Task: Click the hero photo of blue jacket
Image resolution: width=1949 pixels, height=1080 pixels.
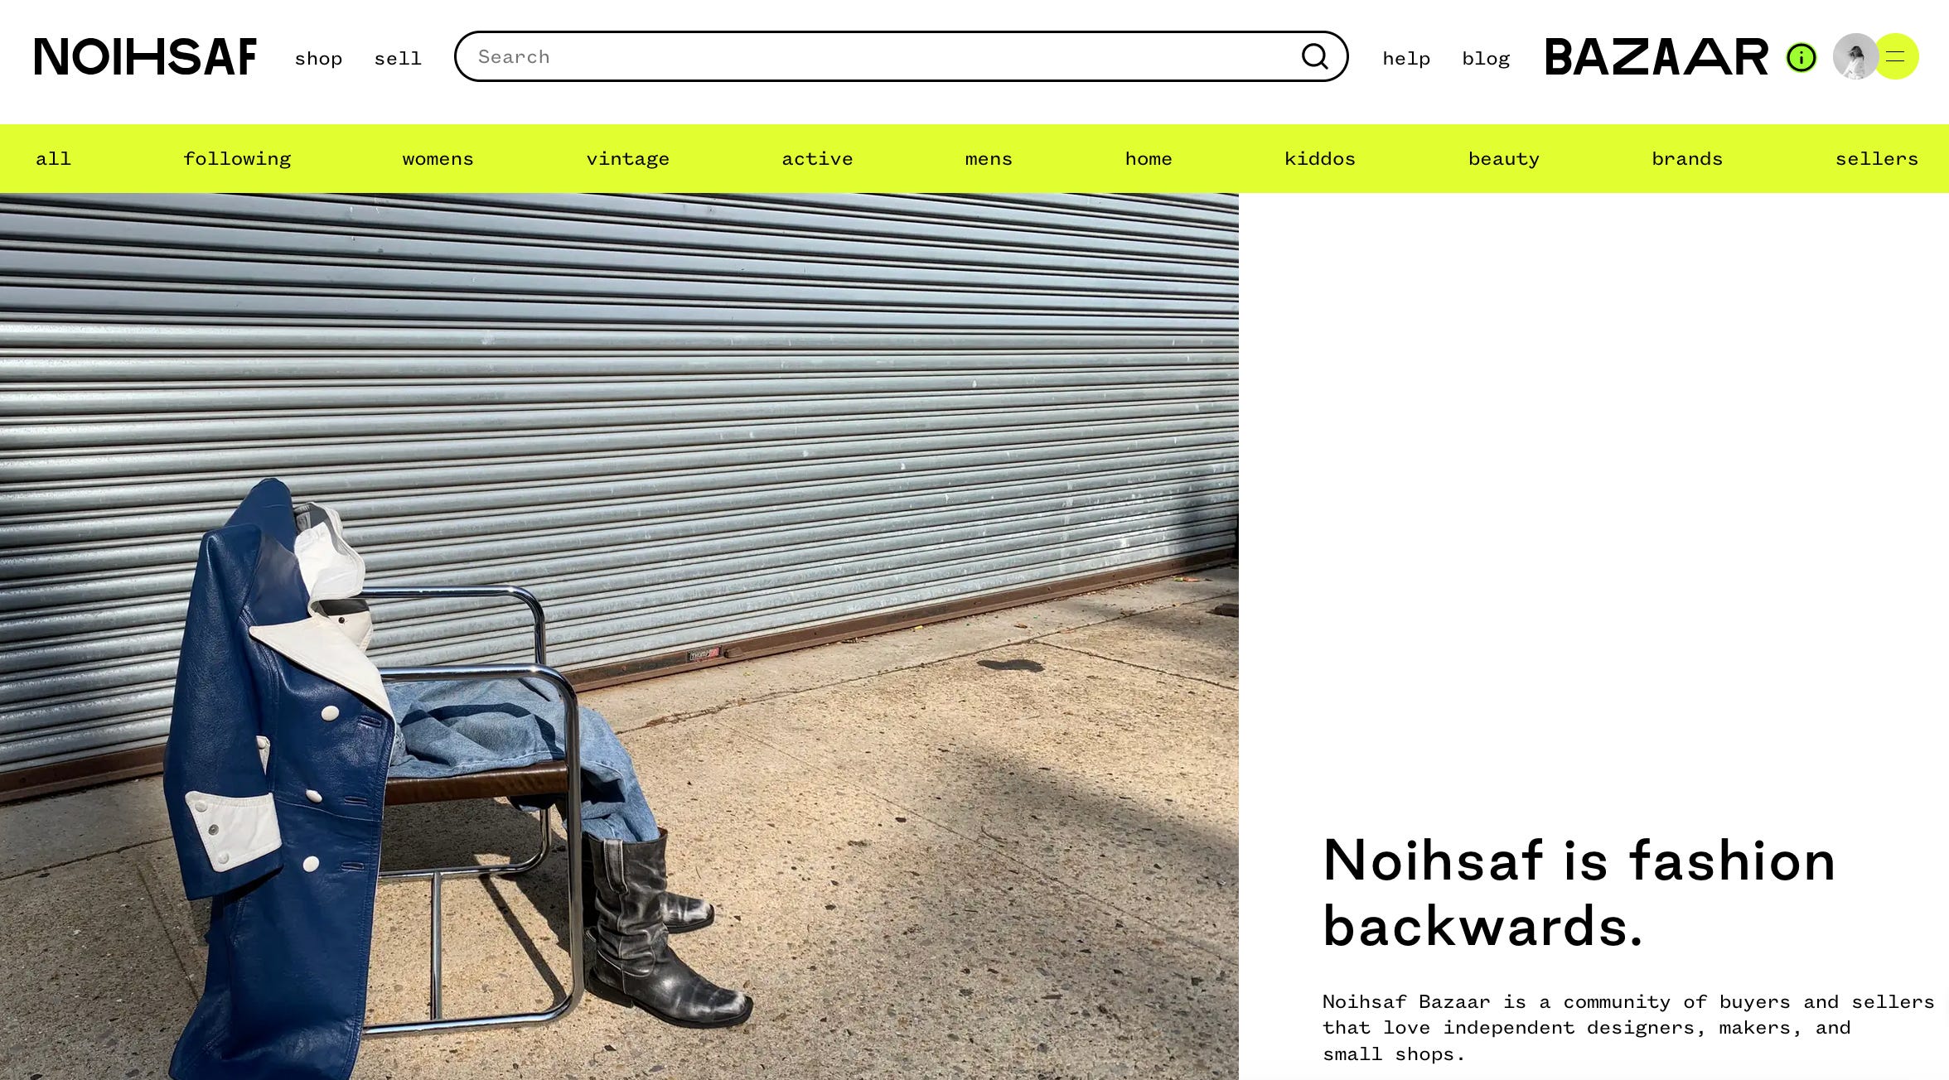Action: coord(619,636)
